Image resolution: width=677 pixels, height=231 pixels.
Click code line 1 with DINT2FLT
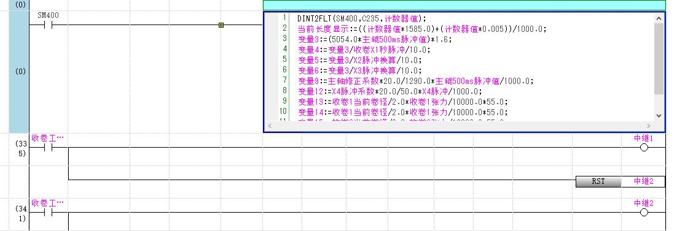[x=361, y=18]
